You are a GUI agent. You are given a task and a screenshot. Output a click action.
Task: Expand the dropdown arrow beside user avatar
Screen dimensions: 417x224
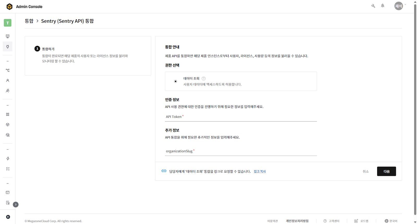(405, 5)
